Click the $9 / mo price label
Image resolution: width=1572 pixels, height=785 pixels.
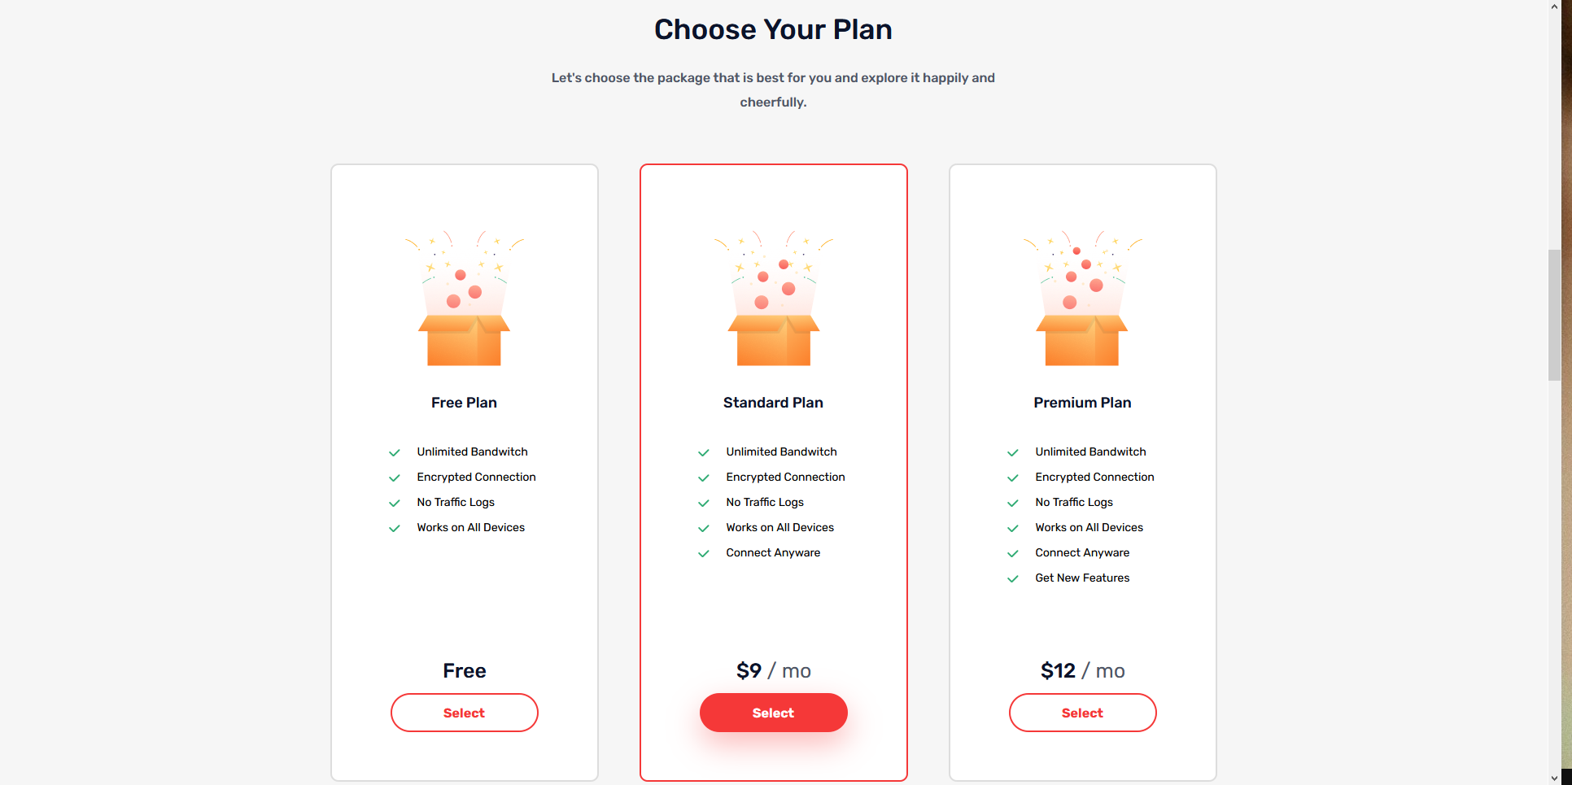tap(774, 670)
